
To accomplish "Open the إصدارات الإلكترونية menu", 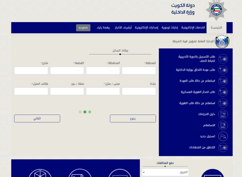I will tap(147, 28).
